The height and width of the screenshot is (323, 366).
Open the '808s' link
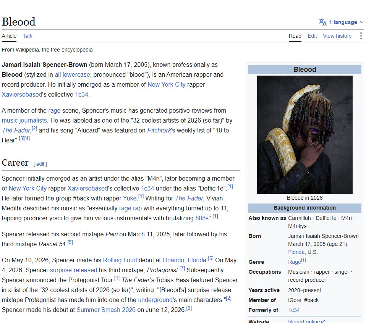click(x=202, y=218)
